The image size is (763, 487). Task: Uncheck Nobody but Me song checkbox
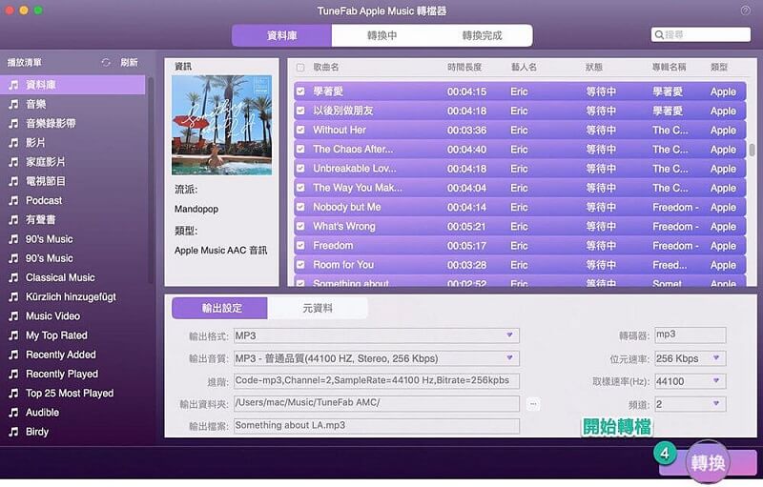point(300,207)
